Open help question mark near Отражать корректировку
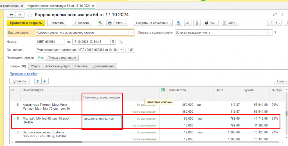 point(275,33)
